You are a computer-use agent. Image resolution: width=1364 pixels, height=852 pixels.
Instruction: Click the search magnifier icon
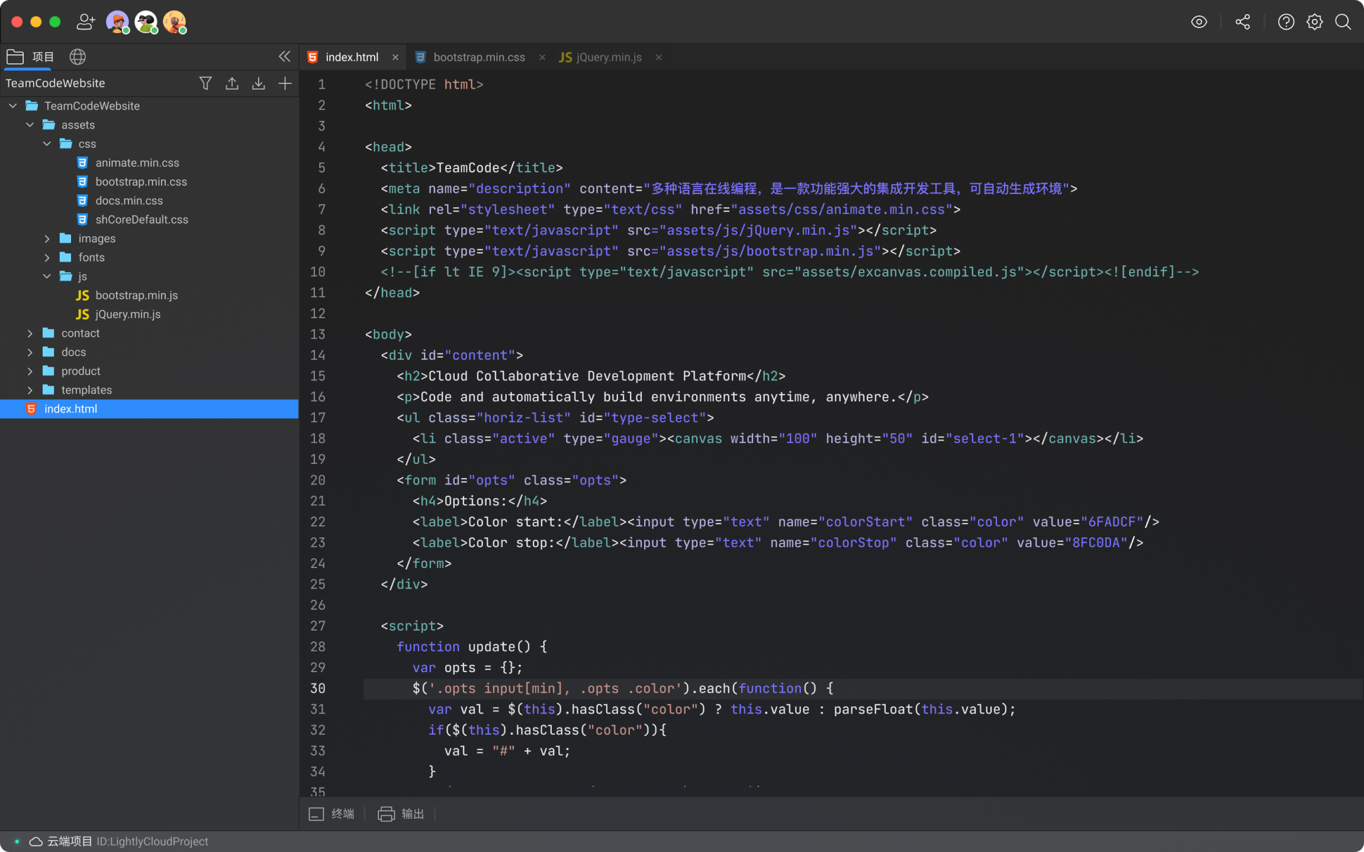1343,22
